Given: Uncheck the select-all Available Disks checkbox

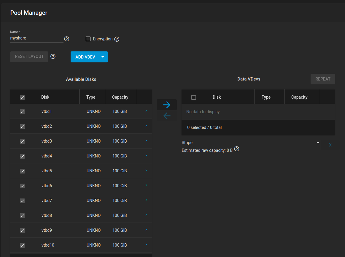Looking at the screenshot, I should 22,97.
